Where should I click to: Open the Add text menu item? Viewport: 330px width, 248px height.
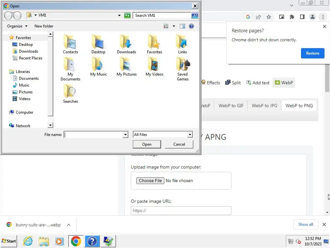click(257, 83)
